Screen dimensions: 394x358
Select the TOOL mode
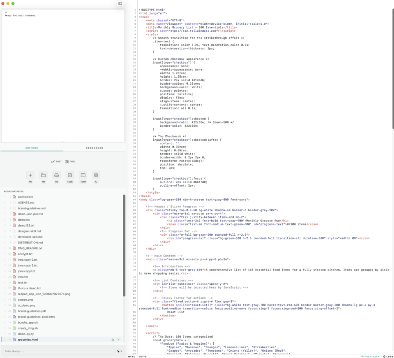(70, 162)
